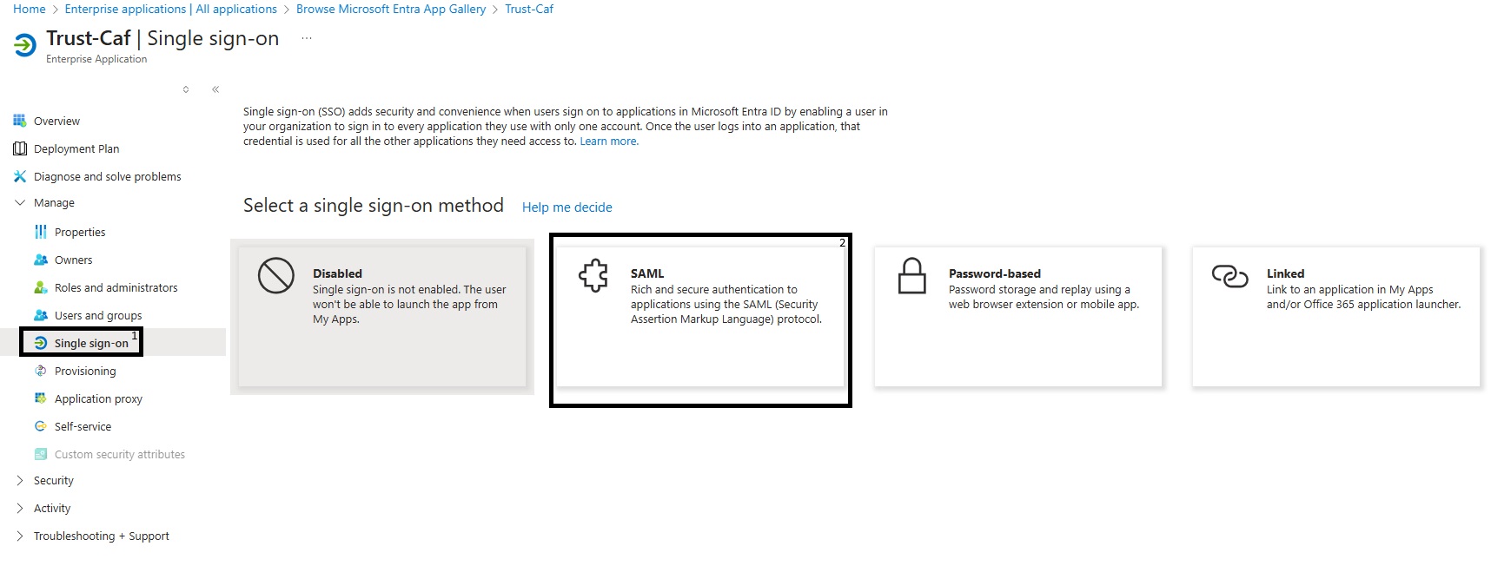Click the Trust-Caf application logo in header
1491x579 pixels.
[25, 44]
